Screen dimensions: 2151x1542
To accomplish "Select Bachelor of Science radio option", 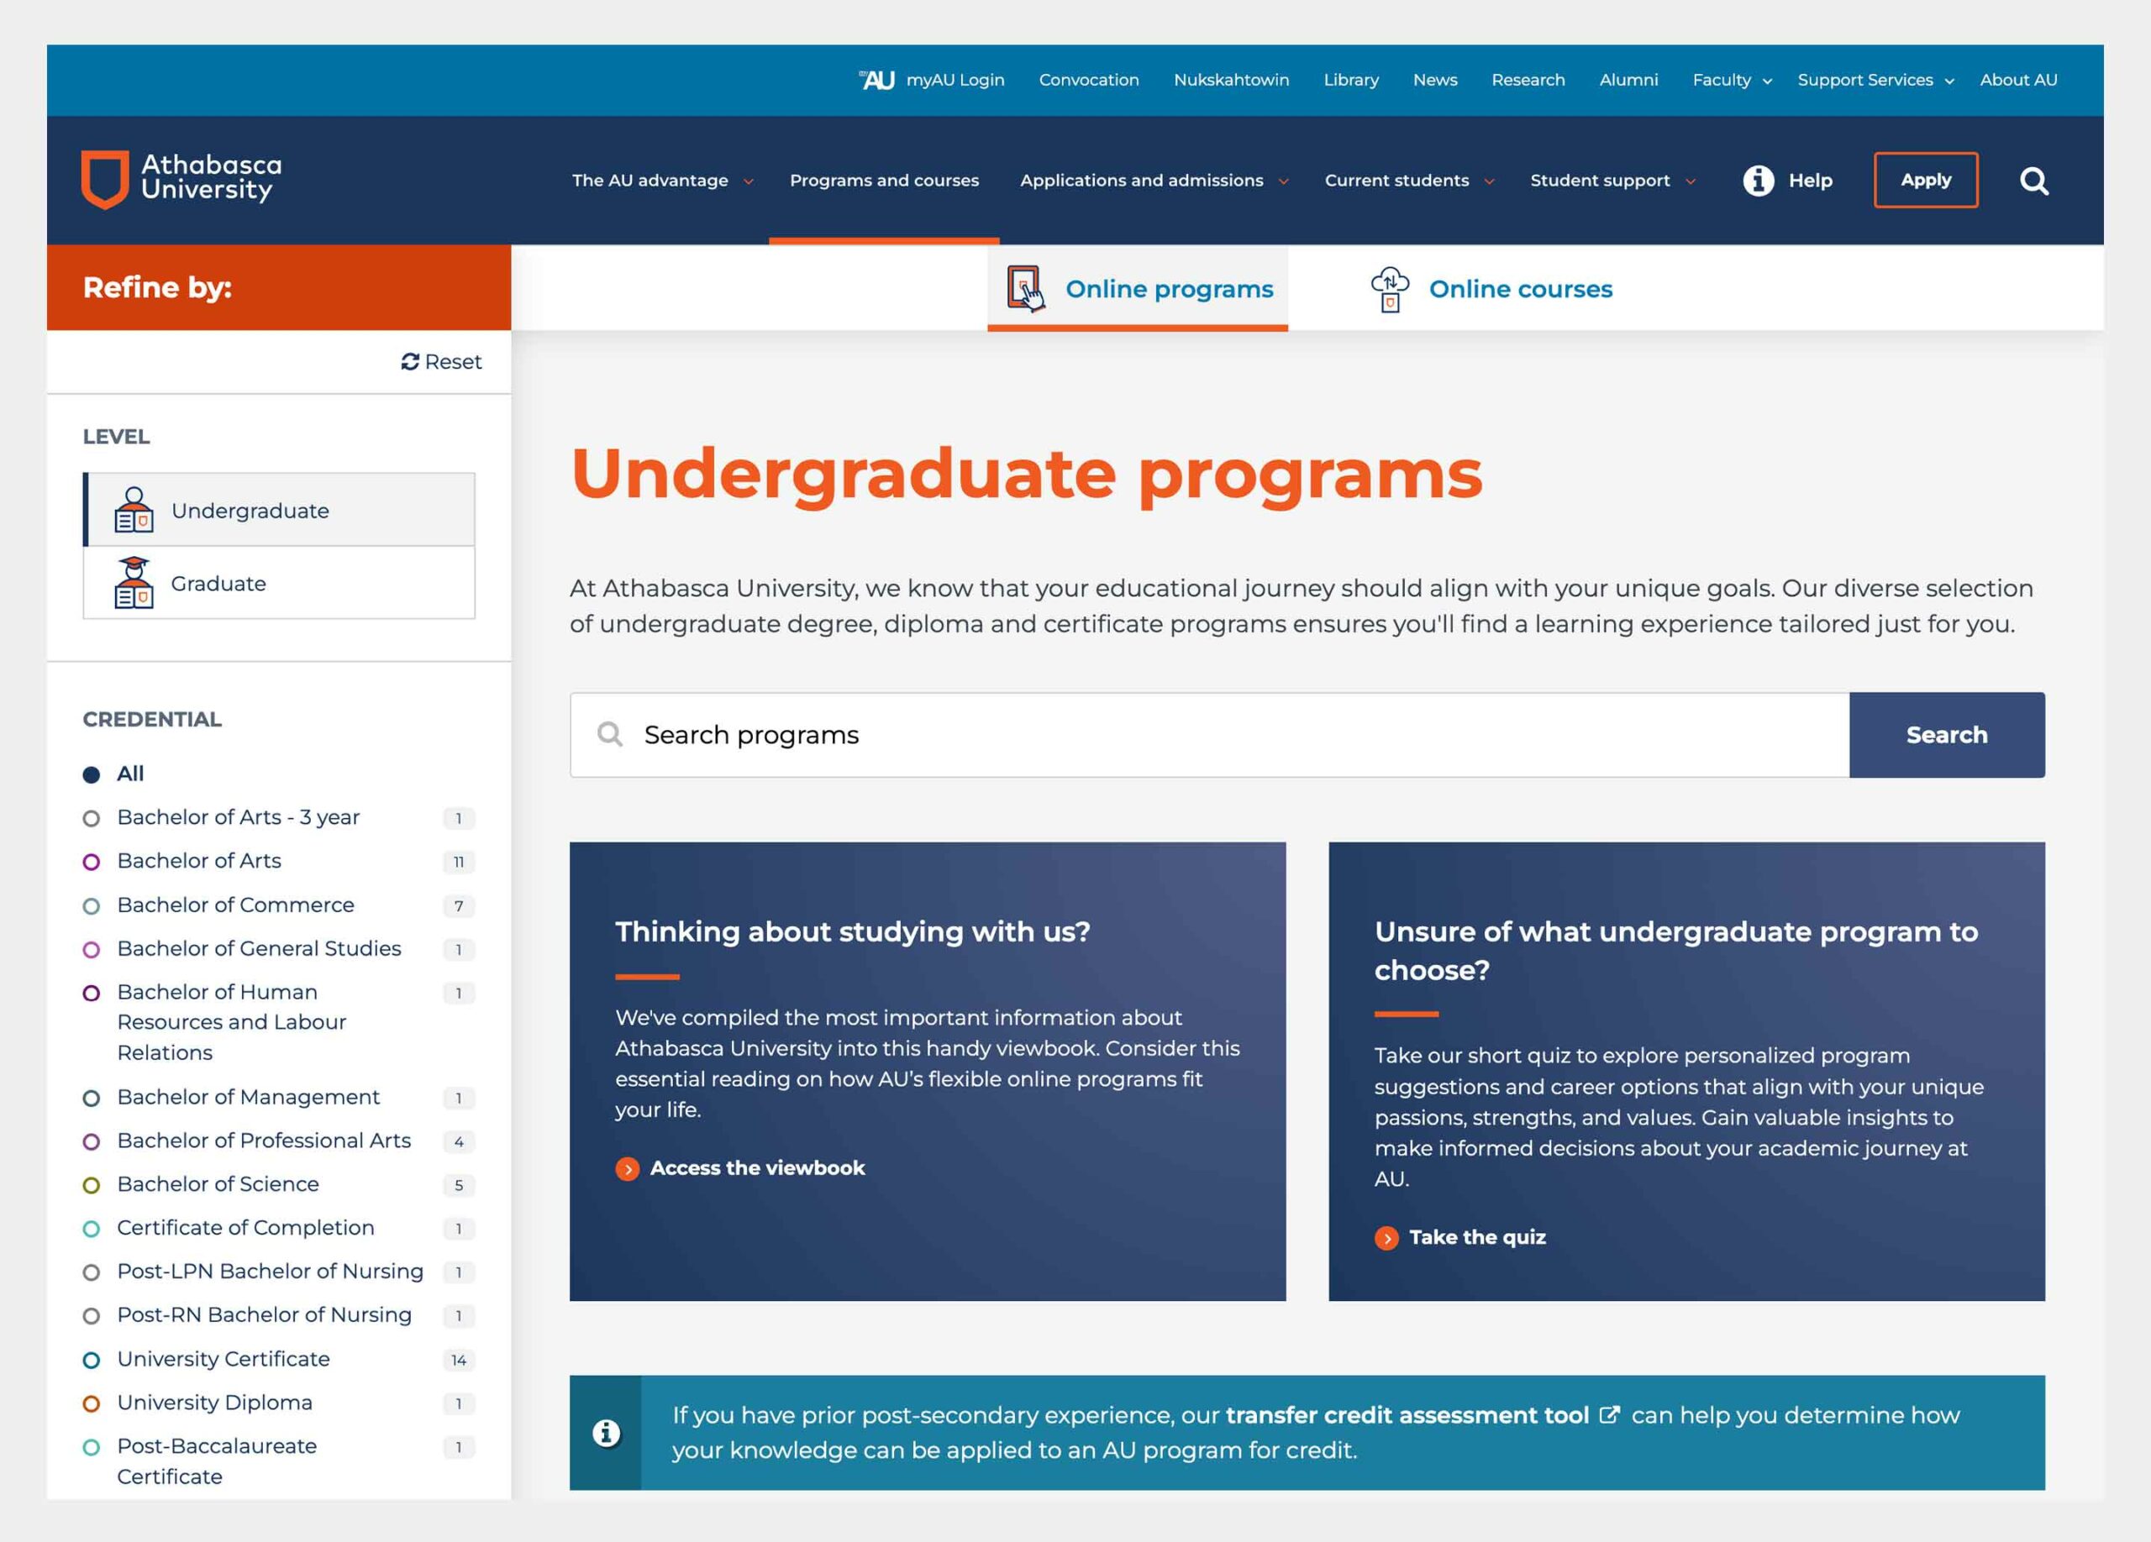I will coord(91,1186).
